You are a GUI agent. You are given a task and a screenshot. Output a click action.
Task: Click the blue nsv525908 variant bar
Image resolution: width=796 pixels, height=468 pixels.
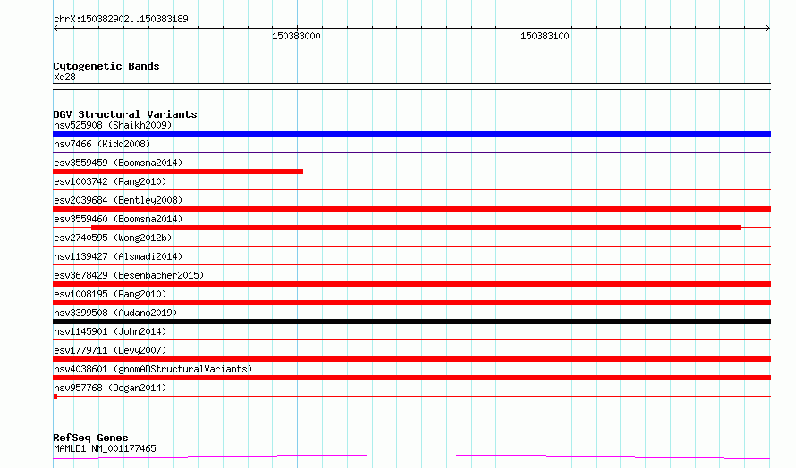coord(411,134)
